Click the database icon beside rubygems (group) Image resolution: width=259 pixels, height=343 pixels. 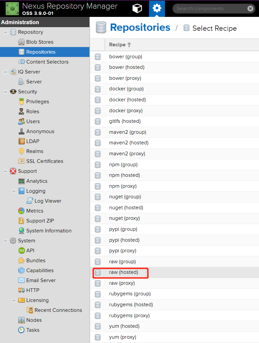98,294
